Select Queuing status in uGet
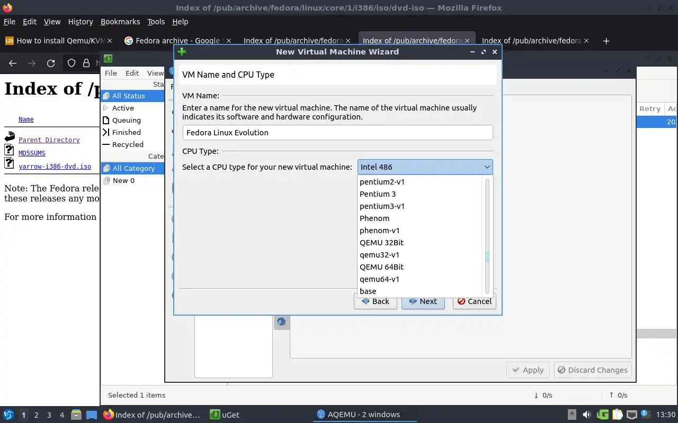The height and width of the screenshot is (423, 678). coord(132,120)
